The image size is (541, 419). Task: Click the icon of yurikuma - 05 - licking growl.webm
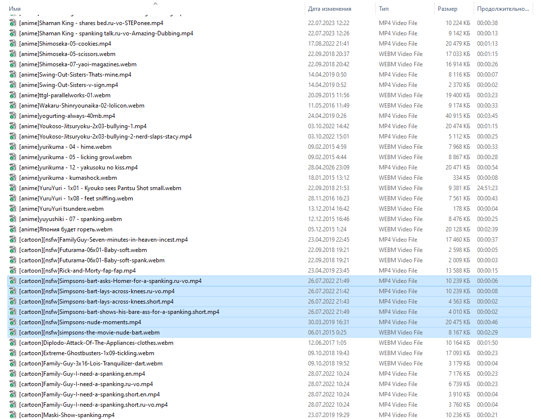13,157
